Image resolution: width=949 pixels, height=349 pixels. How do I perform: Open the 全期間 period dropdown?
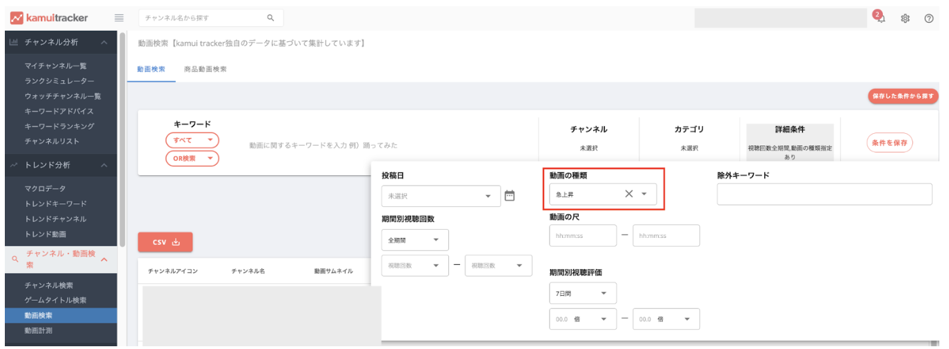click(x=414, y=240)
